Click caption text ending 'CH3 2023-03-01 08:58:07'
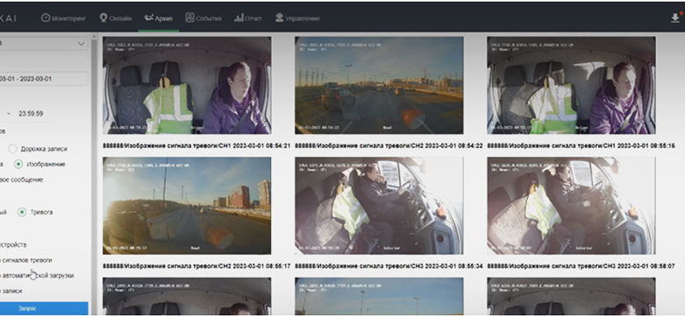 (x=581, y=266)
